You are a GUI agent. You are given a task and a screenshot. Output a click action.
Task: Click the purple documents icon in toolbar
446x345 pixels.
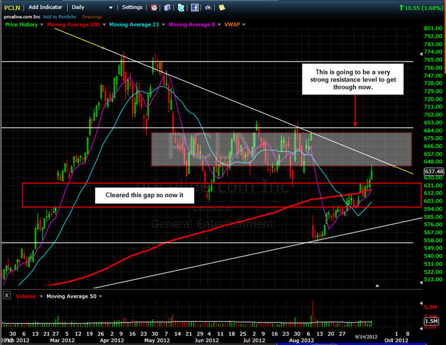pos(167,8)
